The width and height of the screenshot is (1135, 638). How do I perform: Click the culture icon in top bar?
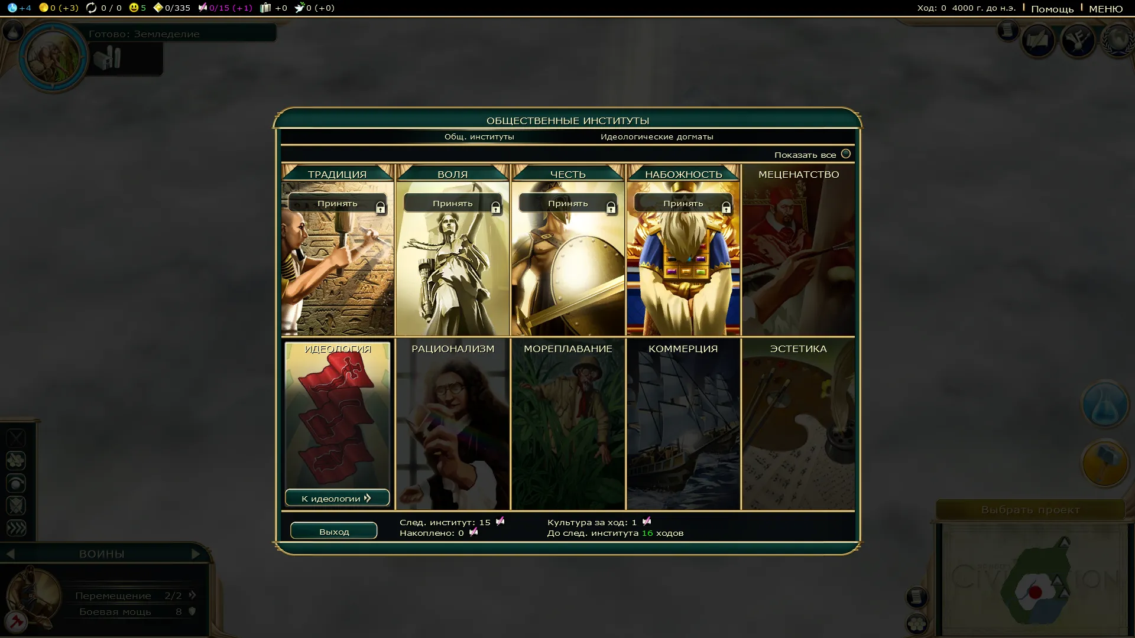coord(203,8)
